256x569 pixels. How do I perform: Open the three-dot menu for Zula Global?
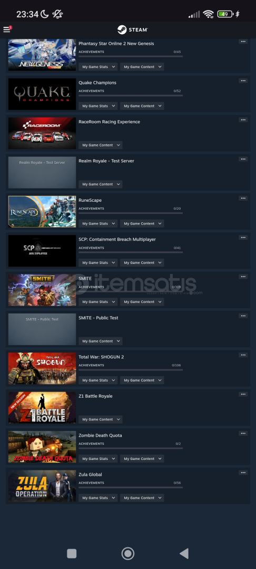point(243,473)
